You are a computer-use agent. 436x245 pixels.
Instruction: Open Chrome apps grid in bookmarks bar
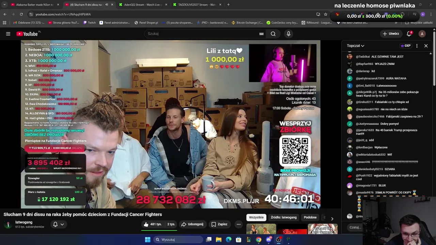pyautogui.click(x=4, y=23)
